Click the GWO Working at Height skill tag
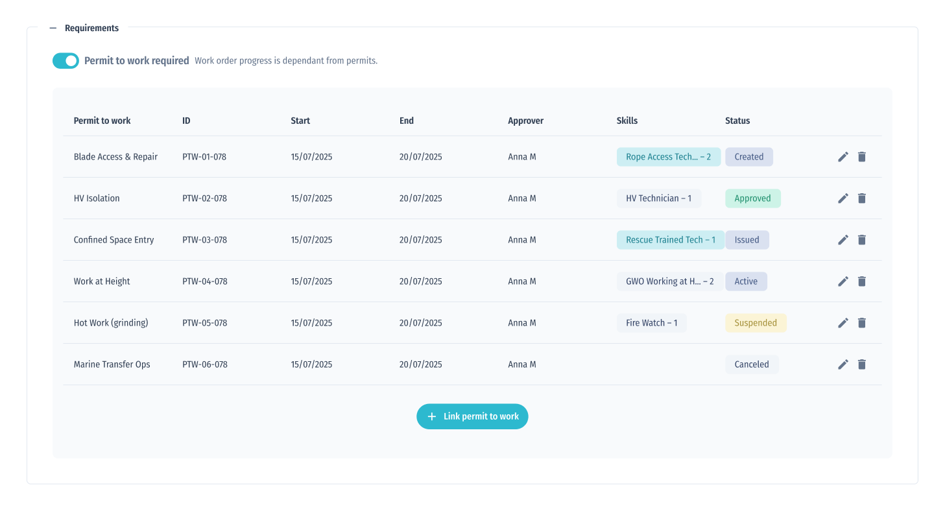945x511 pixels. 669,281
